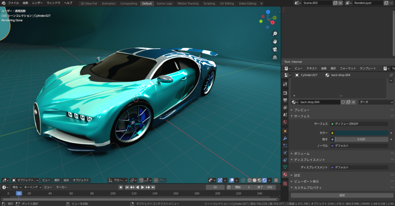Viewport: 395px width, 206px height.
Task: Toggle the auto keying record button
Action: pyautogui.click(x=121, y=187)
